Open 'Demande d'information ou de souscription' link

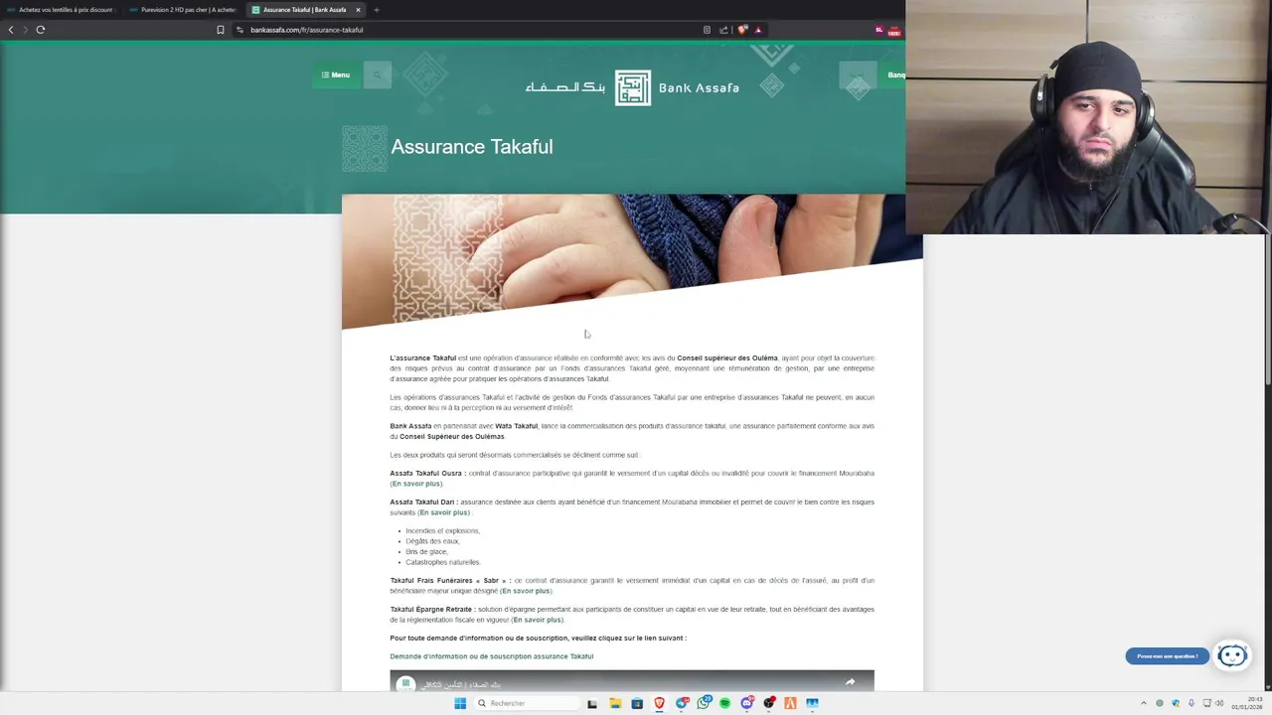[x=492, y=656]
